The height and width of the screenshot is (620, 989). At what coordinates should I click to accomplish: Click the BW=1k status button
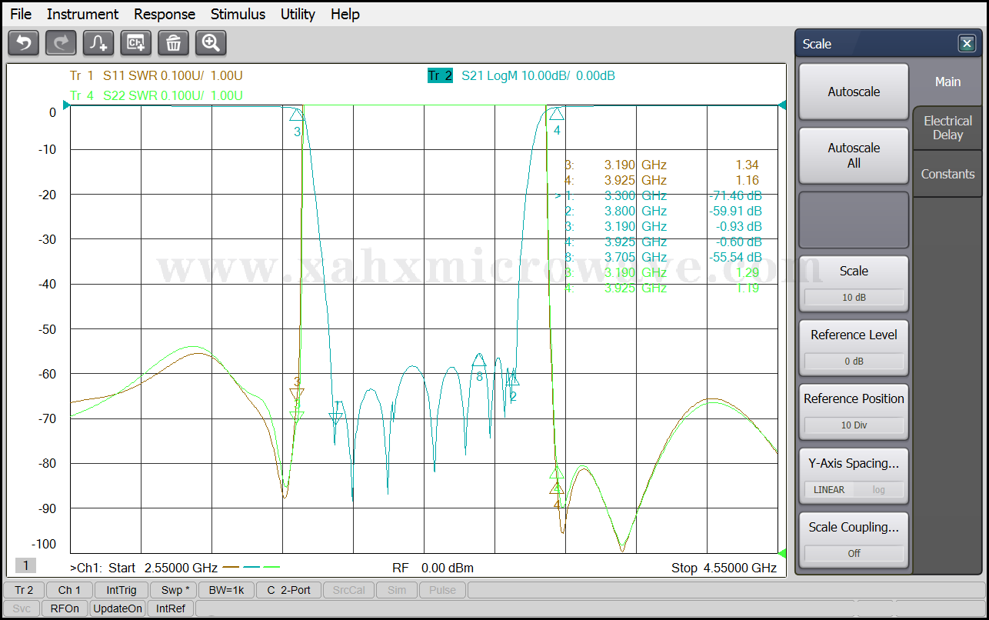tap(226, 590)
